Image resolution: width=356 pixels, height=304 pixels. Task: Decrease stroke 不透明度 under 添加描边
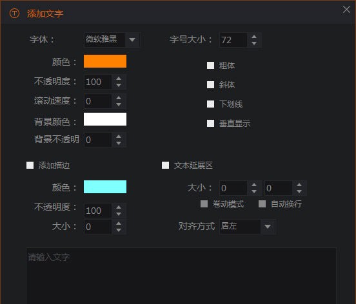click(119, 214)
